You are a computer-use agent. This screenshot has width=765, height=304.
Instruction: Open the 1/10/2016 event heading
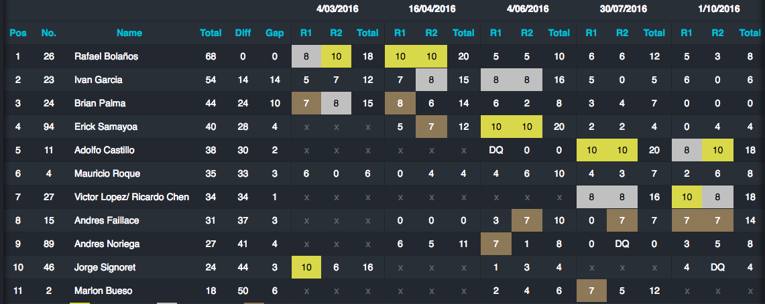(719, 9)
